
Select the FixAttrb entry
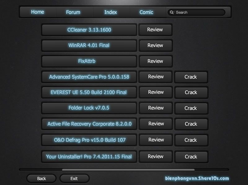89,61
